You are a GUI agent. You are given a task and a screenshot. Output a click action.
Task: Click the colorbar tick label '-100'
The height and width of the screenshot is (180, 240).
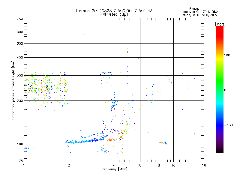pyautogui.click(x=228, y=125)
